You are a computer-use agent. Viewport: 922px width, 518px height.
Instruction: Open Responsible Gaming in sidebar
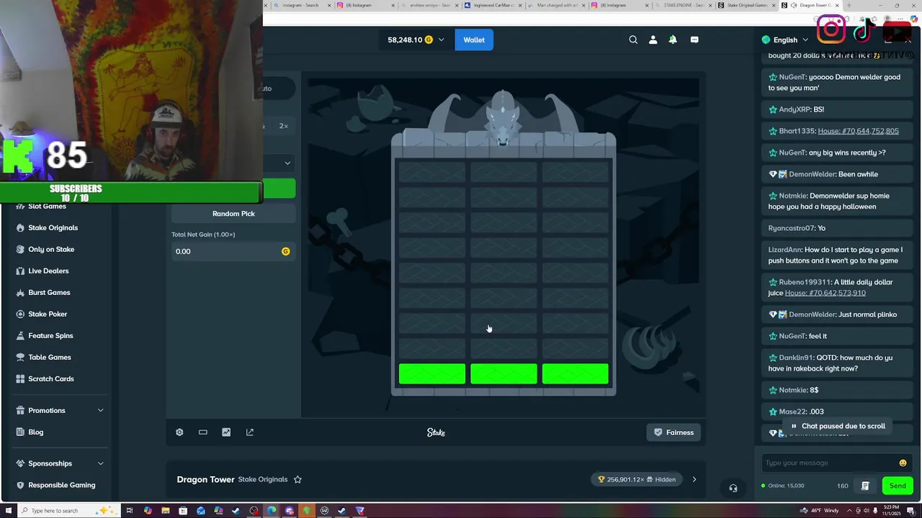[61, 485]
